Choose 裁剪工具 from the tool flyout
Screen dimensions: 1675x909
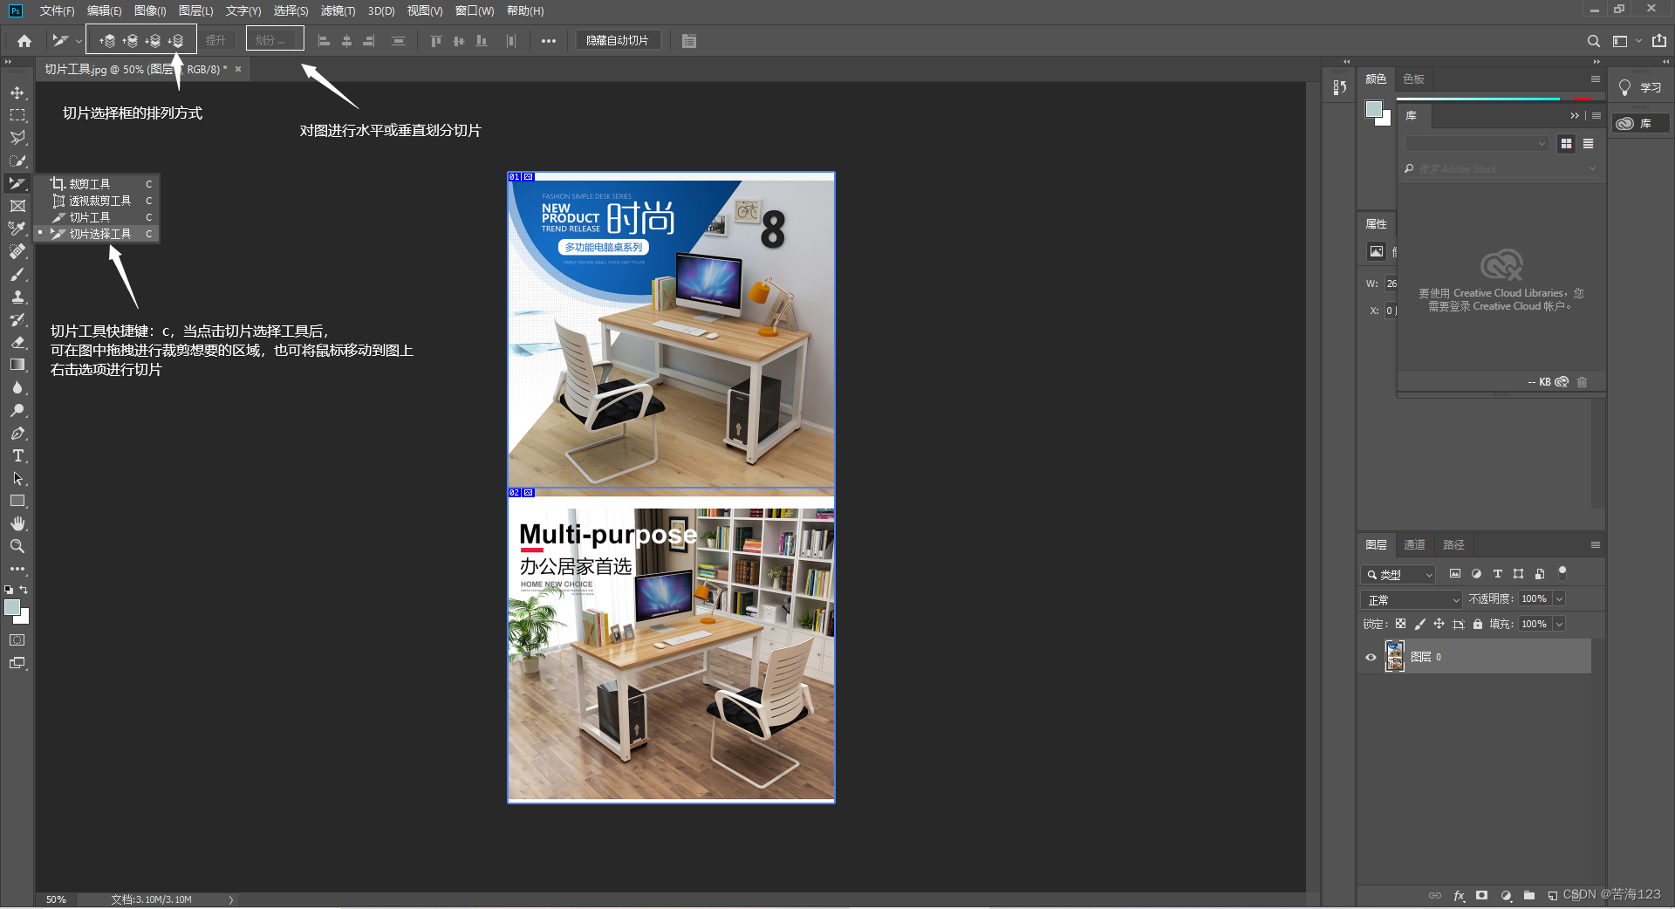[90, 184]
